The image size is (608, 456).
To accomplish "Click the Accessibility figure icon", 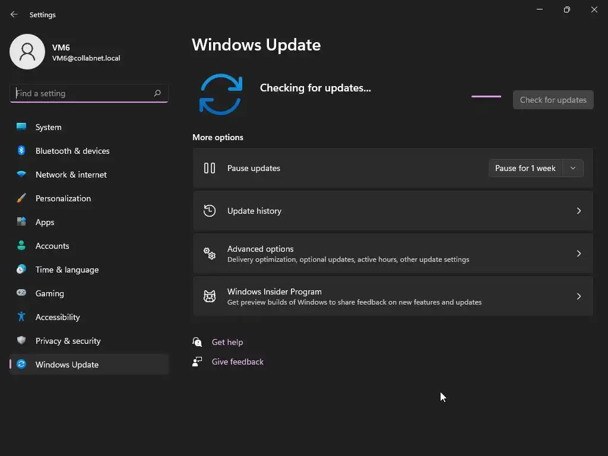I will (x=21, y=316).
